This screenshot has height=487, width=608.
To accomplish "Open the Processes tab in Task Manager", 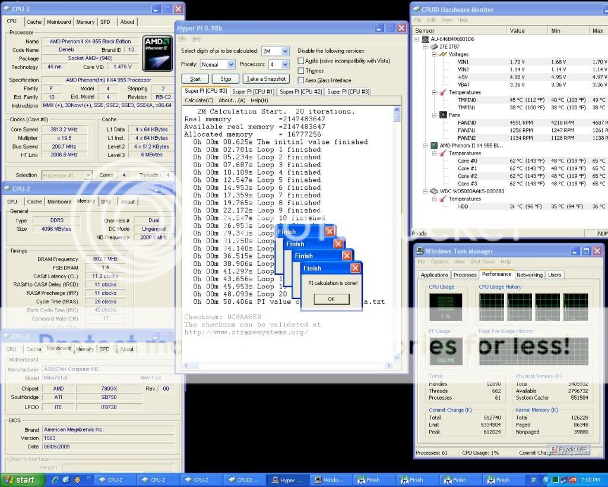I will pos(465,275).
